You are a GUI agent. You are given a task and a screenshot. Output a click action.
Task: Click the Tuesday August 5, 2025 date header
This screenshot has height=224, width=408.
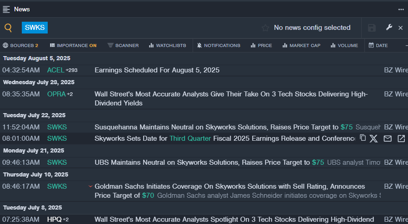tap(37, 58)
